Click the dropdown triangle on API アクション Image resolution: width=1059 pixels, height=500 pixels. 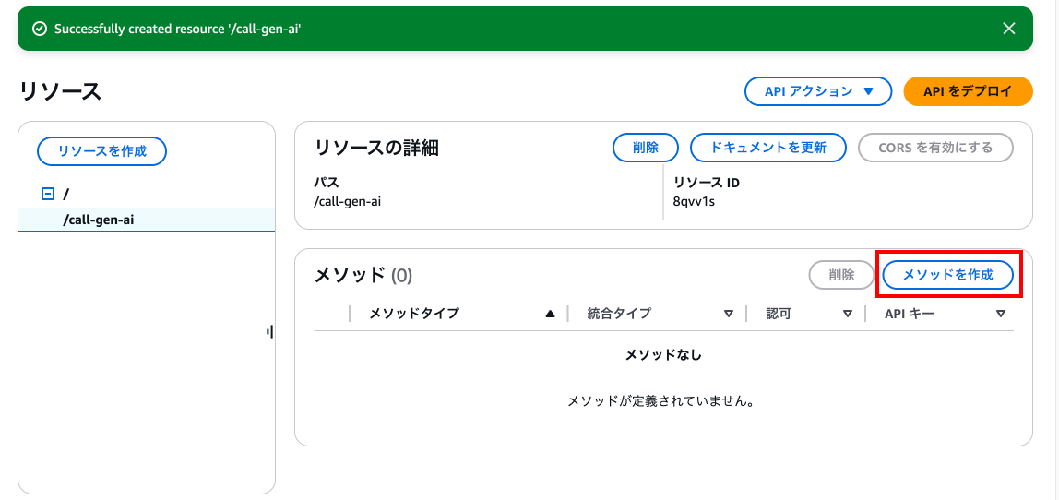pos(869,92)
